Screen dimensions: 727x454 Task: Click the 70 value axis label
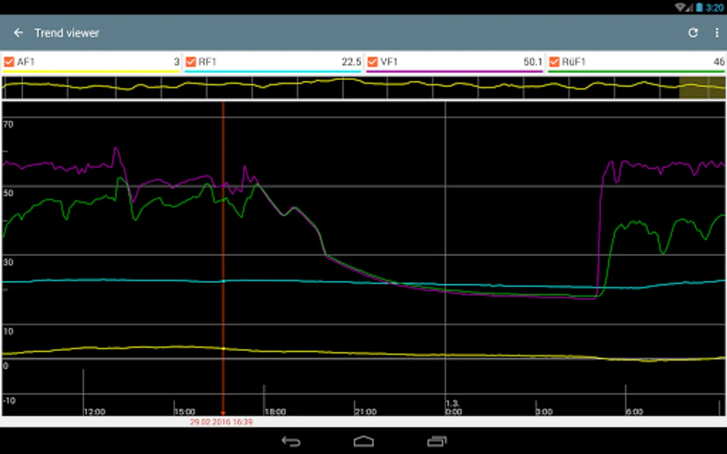tap(8, 124)
